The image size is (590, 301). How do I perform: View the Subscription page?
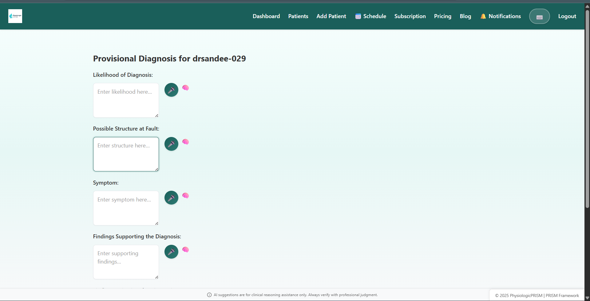(410, 16)
